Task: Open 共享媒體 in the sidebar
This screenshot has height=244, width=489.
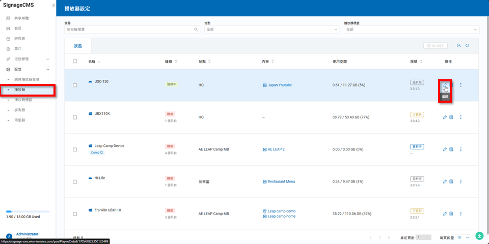Action: pos(21,18)
